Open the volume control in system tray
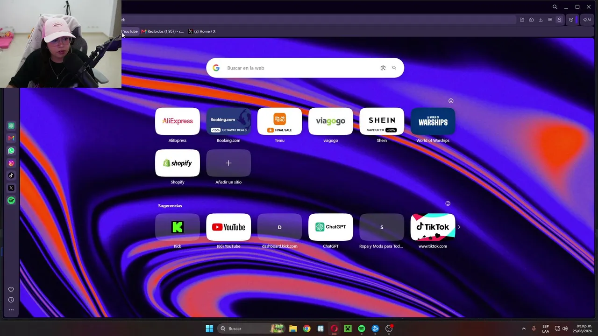The image size is (598, 336). coord(565,329)
